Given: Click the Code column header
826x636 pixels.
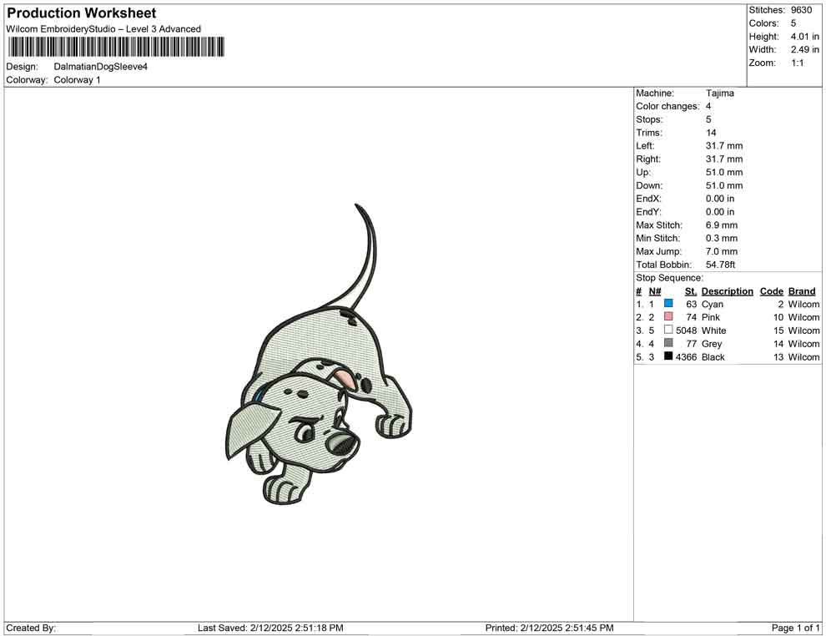Looking at the screenshot, I should pyautogui.click(x=771, y=291).
